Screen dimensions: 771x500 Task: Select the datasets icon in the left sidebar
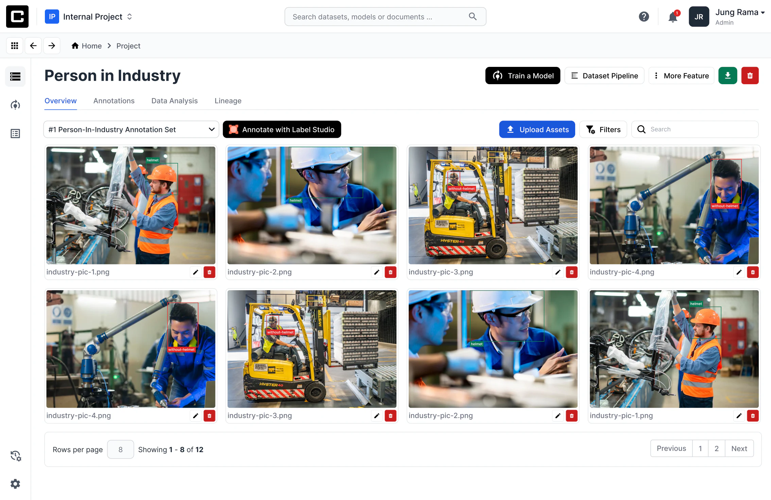pos(15,76)
